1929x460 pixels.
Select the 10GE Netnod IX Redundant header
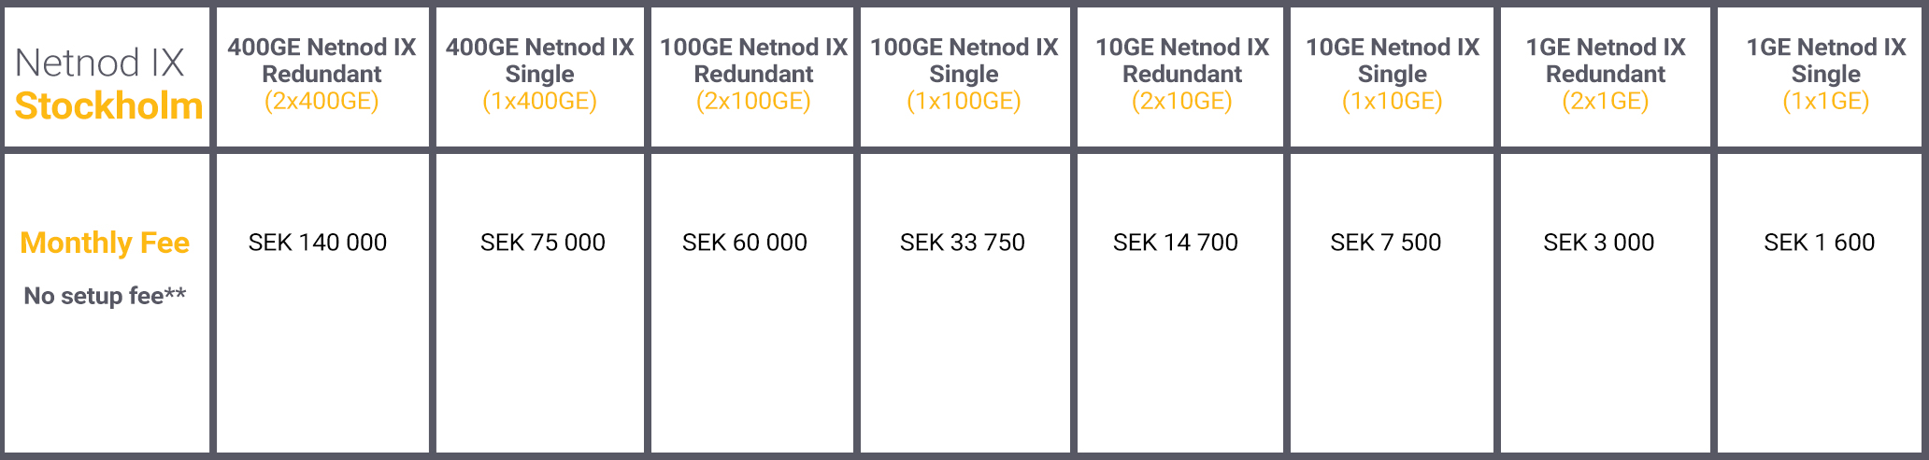(x=1181, y=75)
